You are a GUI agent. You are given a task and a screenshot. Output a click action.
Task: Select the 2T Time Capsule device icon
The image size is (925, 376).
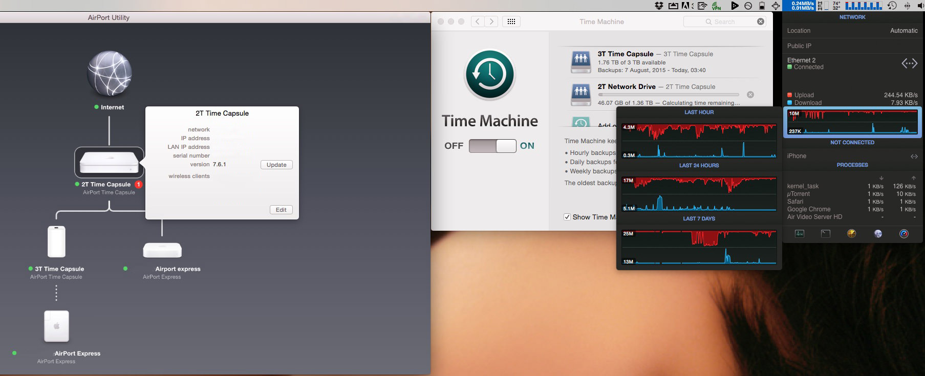click(109, 162)
